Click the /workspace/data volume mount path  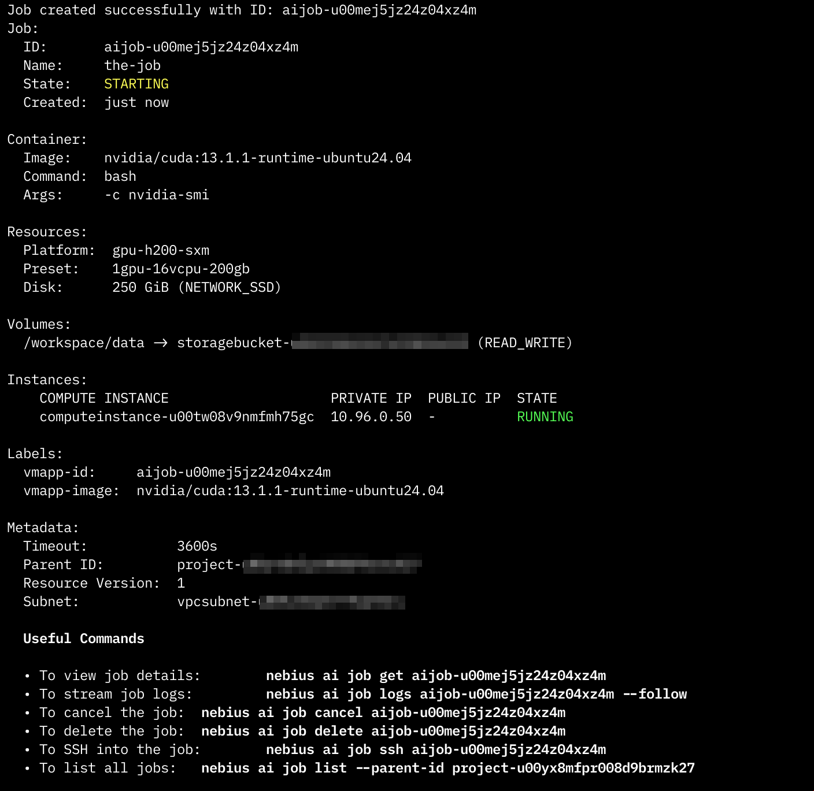tap(84, 343)
